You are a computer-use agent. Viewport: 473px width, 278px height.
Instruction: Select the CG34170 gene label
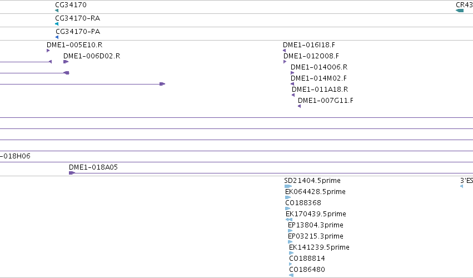71,5
